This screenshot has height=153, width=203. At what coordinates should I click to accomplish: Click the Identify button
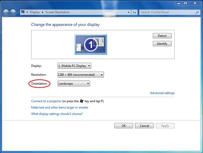click(162, 44)
